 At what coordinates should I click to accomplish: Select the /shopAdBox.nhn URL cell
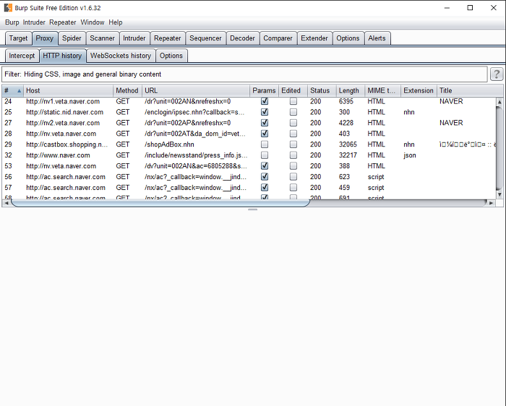[x=196, y=144]
